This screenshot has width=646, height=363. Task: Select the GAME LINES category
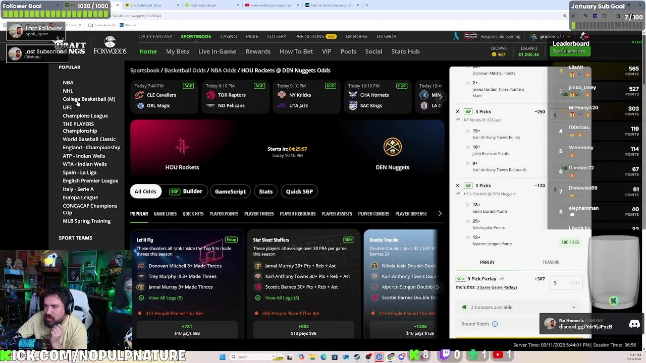point(165,214)
